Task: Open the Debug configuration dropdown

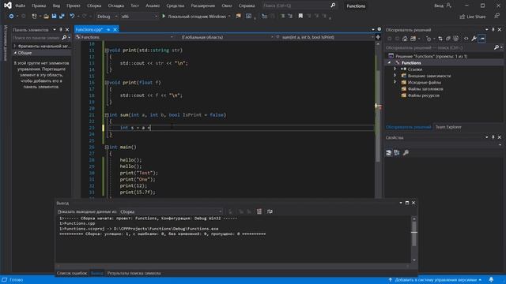Action: coord(107,17)
